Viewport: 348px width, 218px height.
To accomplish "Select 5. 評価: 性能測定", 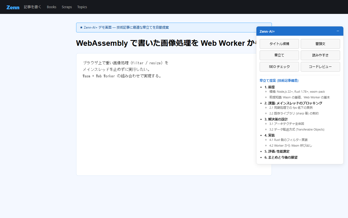I will pos(277,152).
